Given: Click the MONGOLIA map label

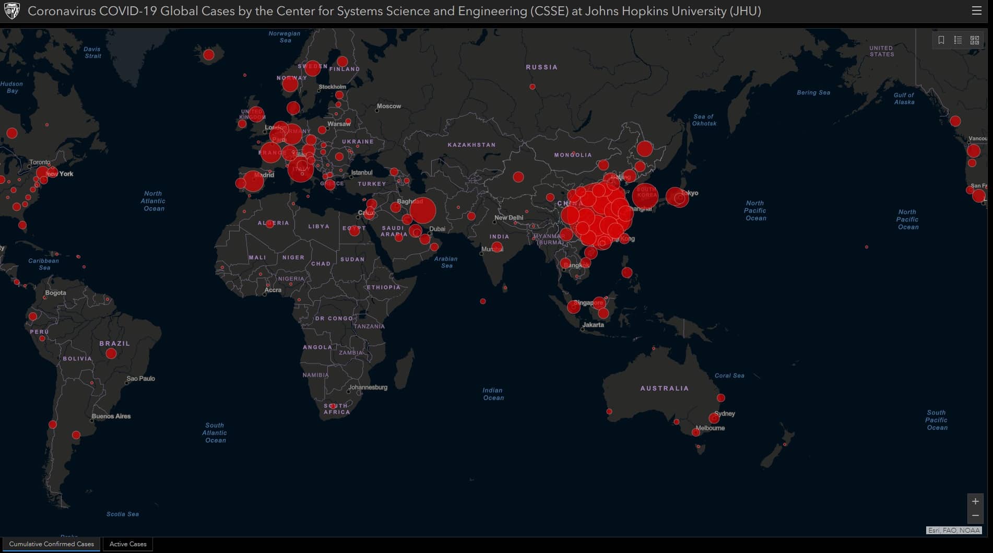Looking at the screenshot, I should pyautogui.click(x=573, y=155).
